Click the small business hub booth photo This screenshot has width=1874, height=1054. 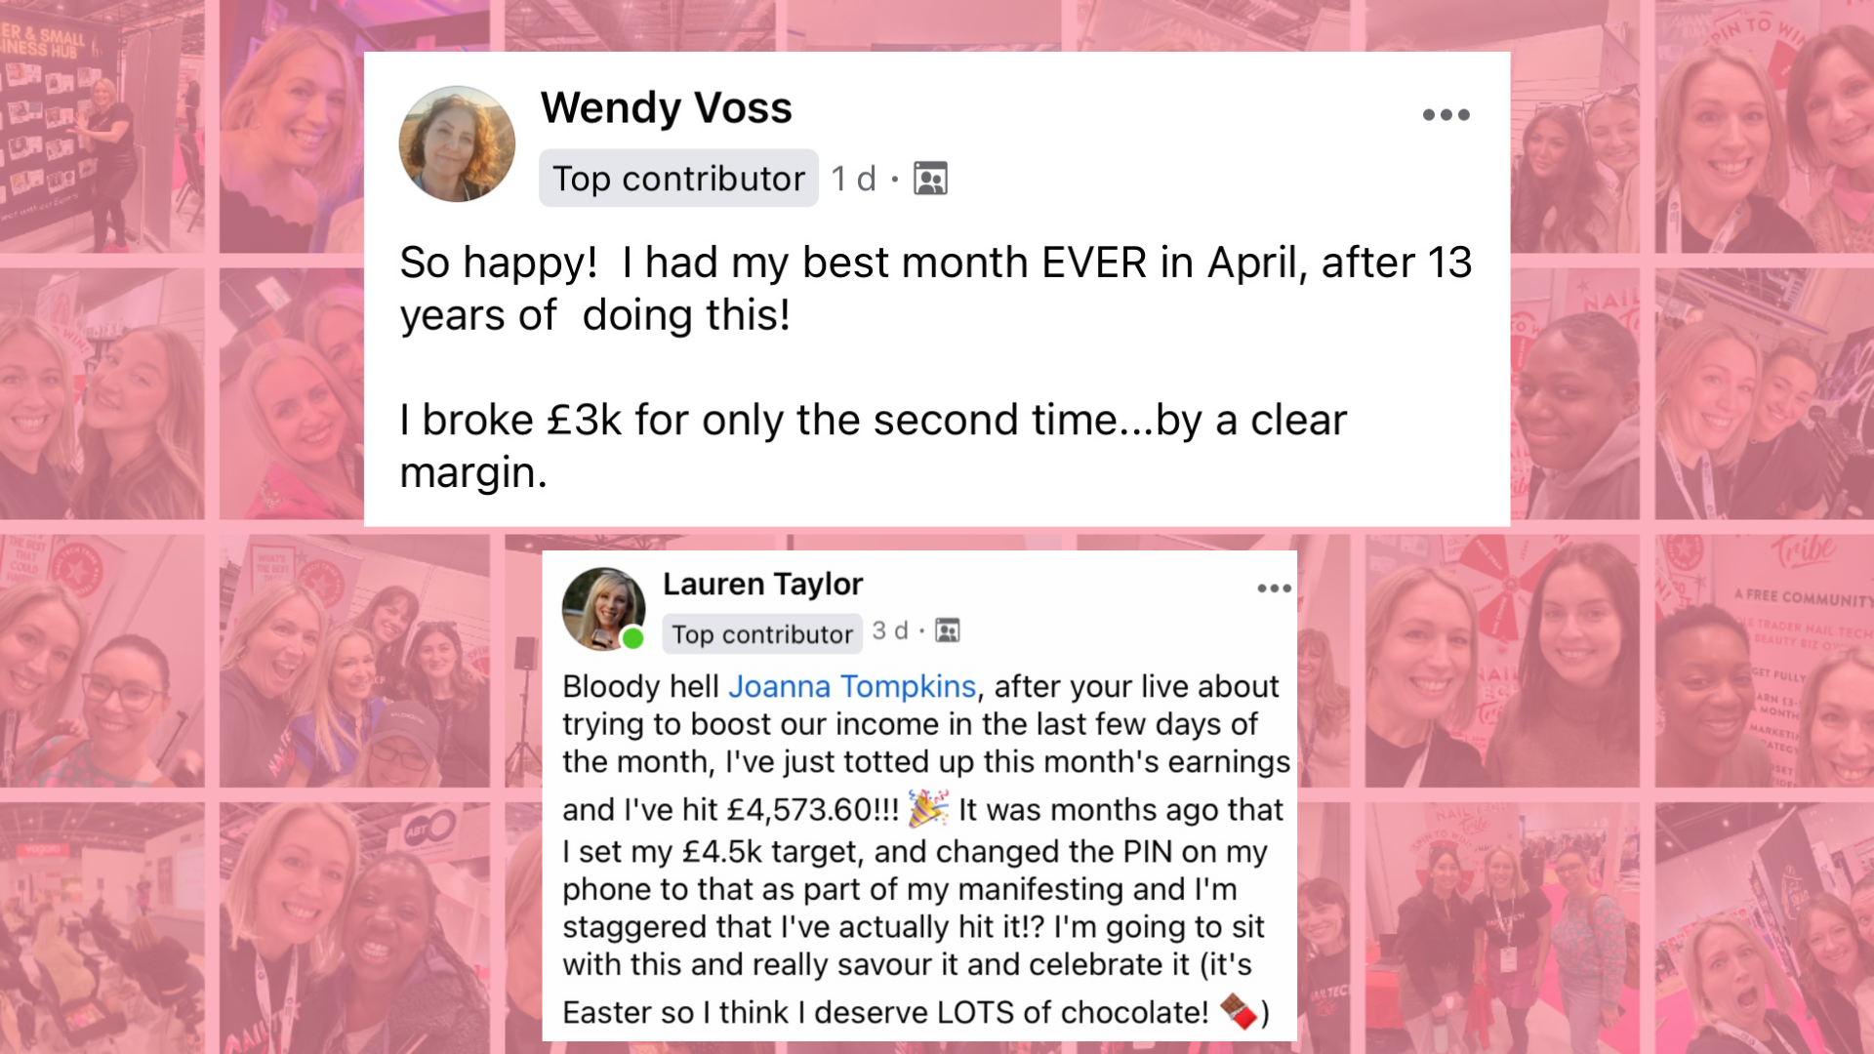[x=102, y=127]
